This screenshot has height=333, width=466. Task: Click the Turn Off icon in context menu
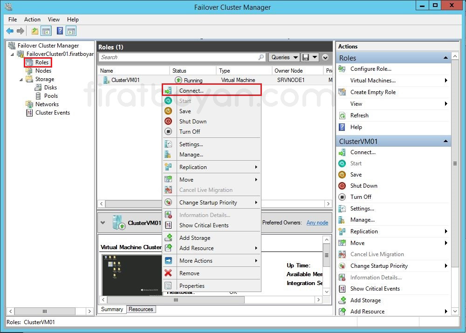[x=168, y=131]
